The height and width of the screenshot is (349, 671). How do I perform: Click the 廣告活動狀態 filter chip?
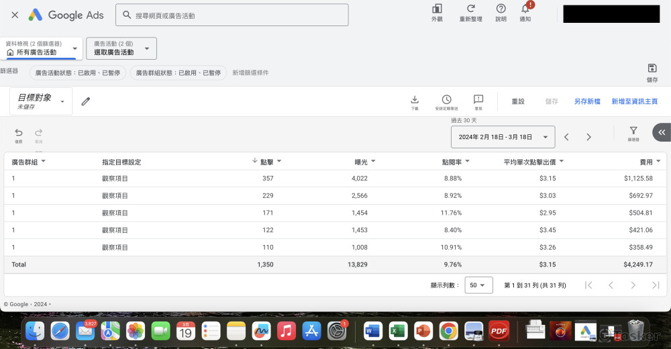tap(77, 72)
